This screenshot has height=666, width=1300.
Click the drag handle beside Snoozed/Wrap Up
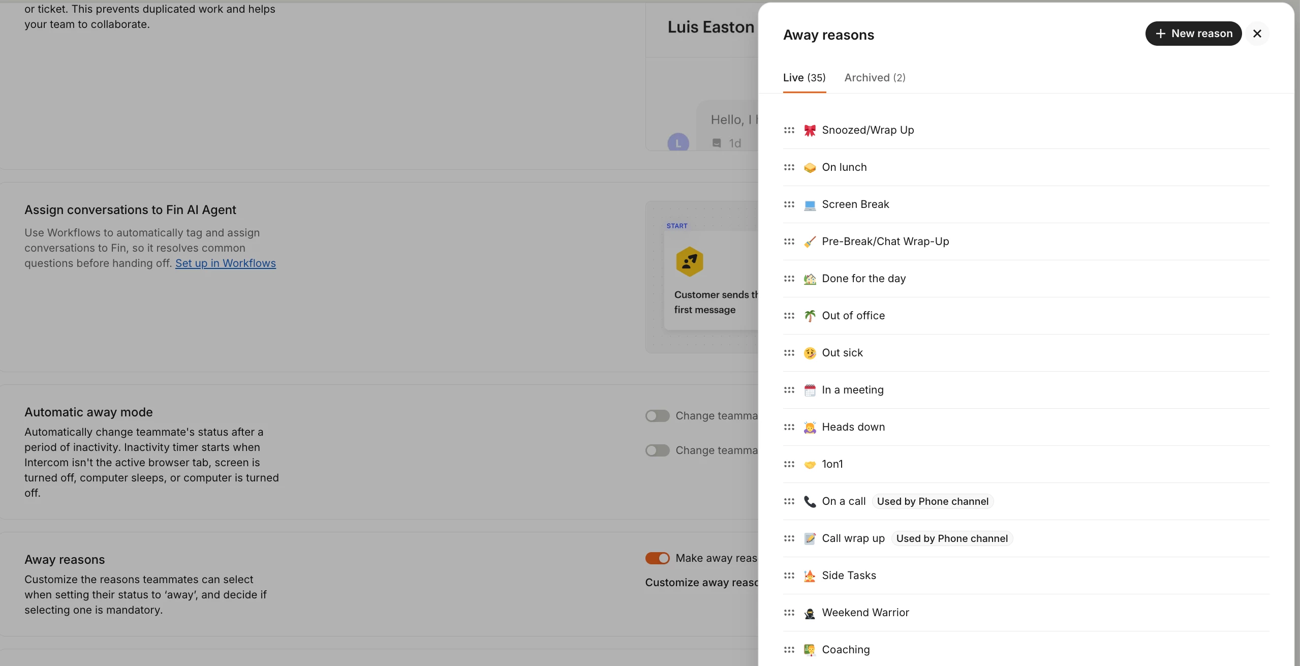point(789,130)
